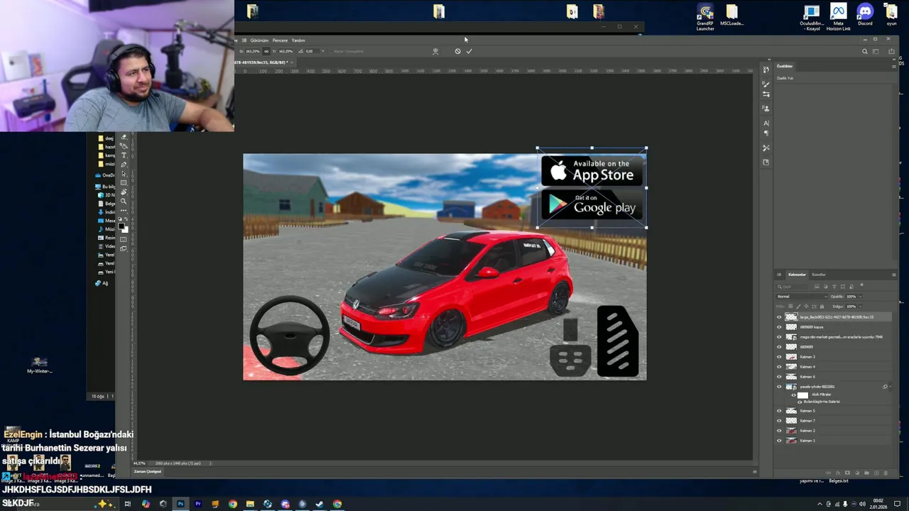Image resolution: width=909 pixels, height=511 pixels.
Task: Filter layers for pixel layers icon
Action: coord(817,287)
